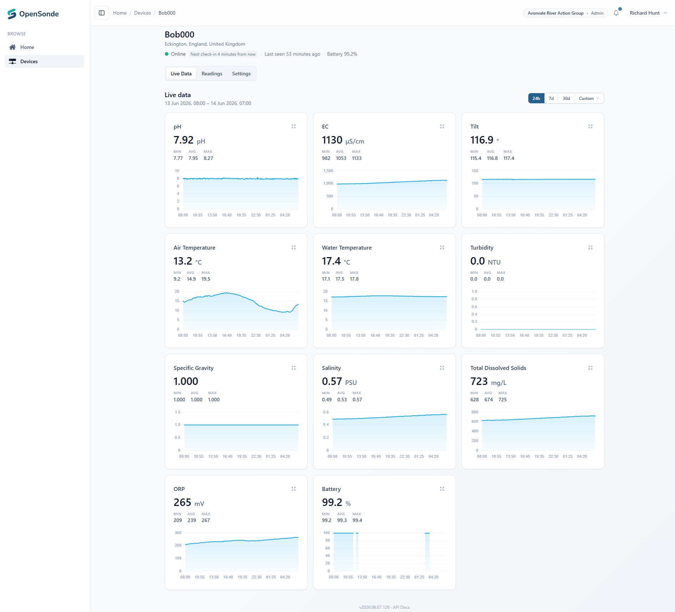Click the 99.2 % battery card value

[x=336, y=502]
